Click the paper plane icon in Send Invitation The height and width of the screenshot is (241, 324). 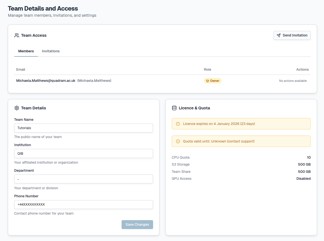pos(279,35)
